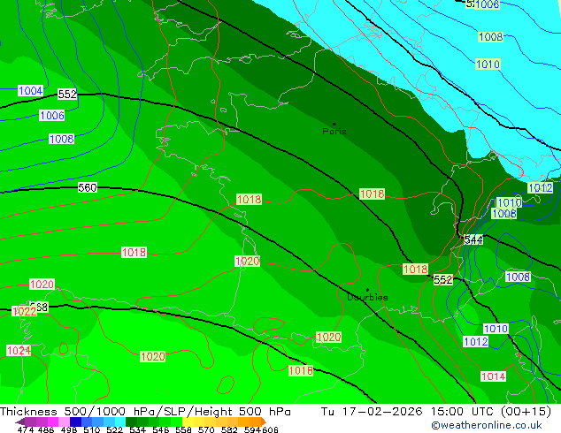Click the 1018 label next to the 552 label
Viewport: 561px width, 433px height.
click(x=415, y=269)
